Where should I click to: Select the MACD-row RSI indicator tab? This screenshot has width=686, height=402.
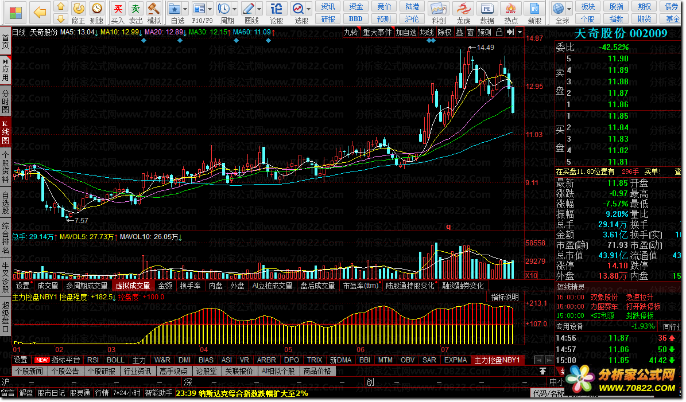coord(93,360)
